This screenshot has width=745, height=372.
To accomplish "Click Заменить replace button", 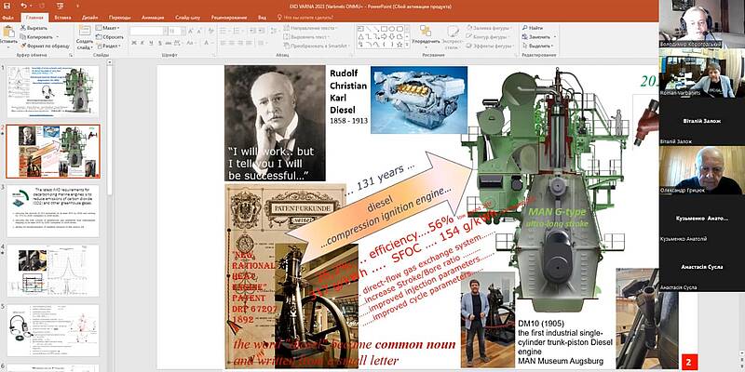I will pos(538,37).
